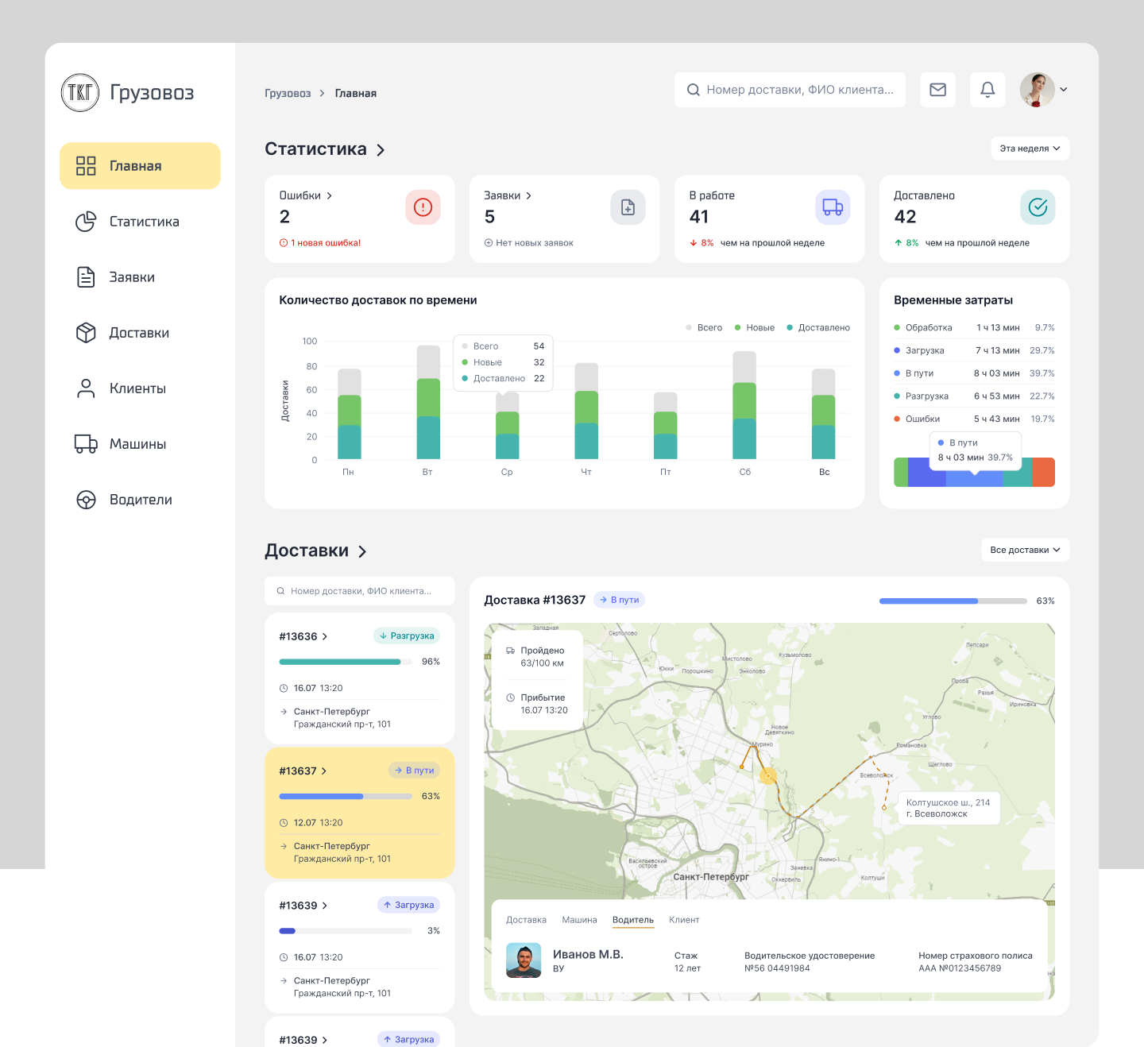This screenshot has width=1144, height=1047.
Task: Open the Все доставки filter dropdown
Action: coord(1025,550)
